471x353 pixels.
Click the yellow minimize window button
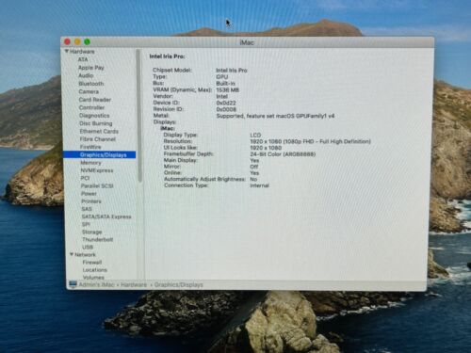click(77, 41)
